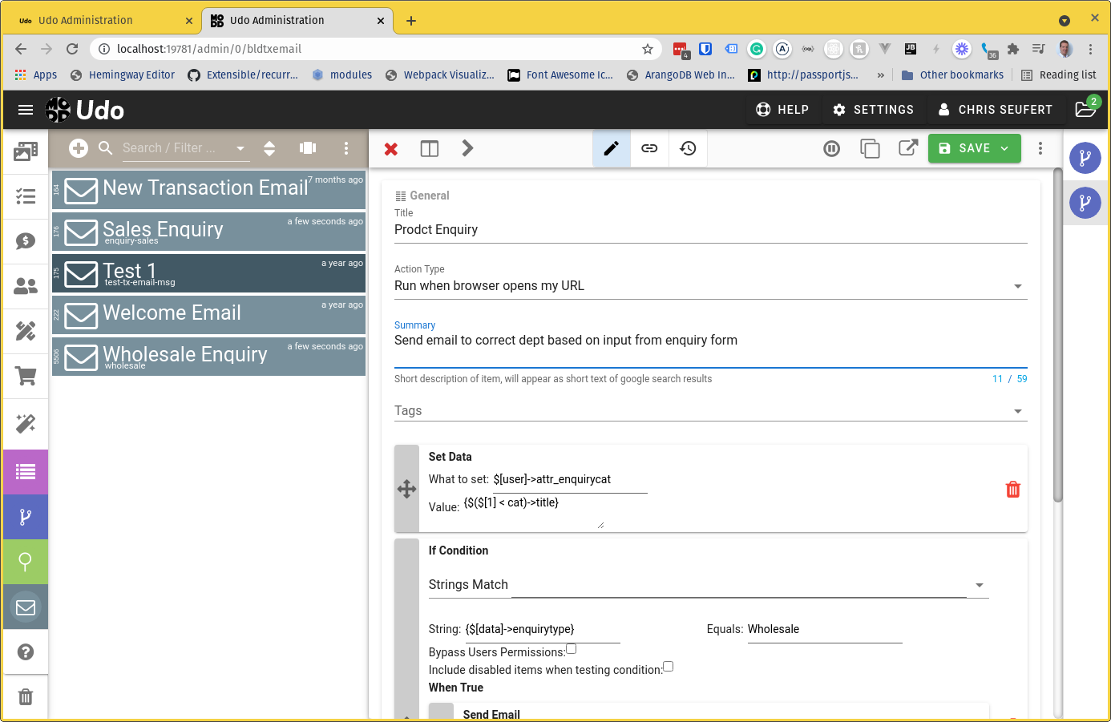
Task: Open the shopping cart sidebar icon
Action: (x=26, y=376)
